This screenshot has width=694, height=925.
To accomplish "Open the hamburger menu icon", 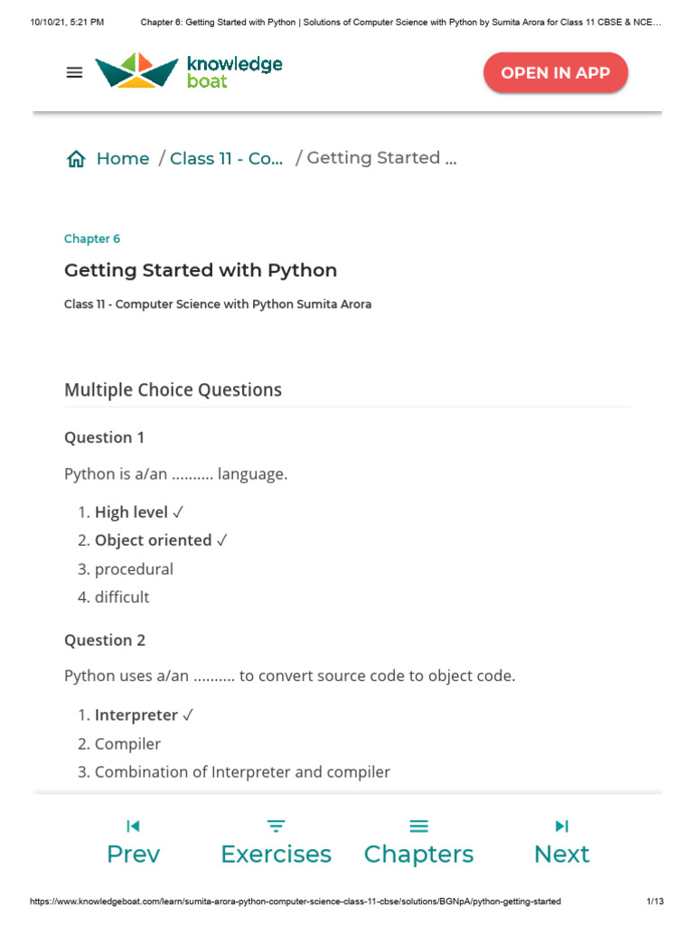I will (75, 73).
